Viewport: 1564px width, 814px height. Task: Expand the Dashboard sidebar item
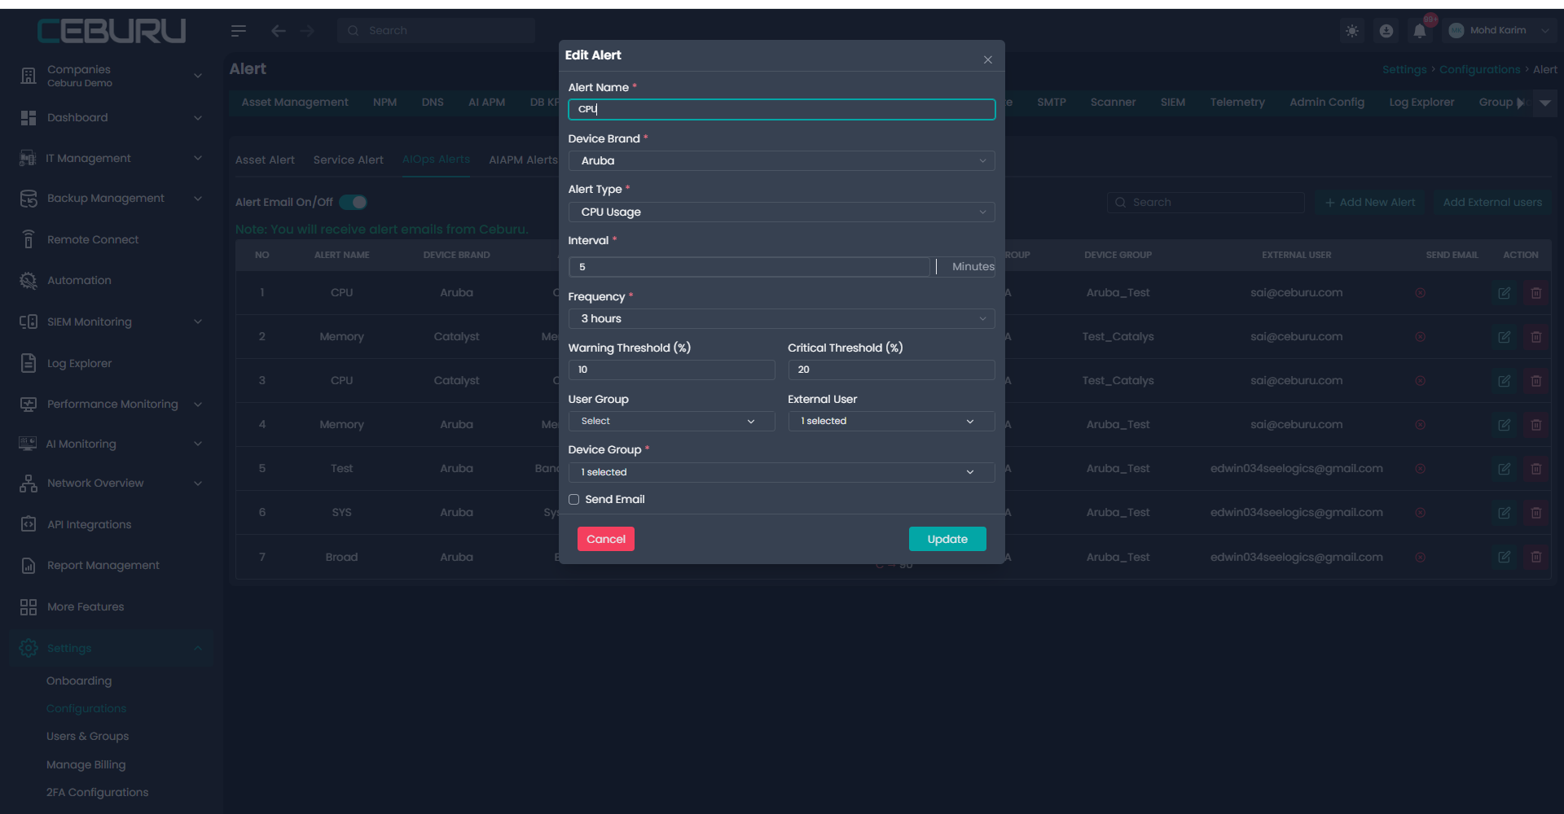click(x=112, y=118)
